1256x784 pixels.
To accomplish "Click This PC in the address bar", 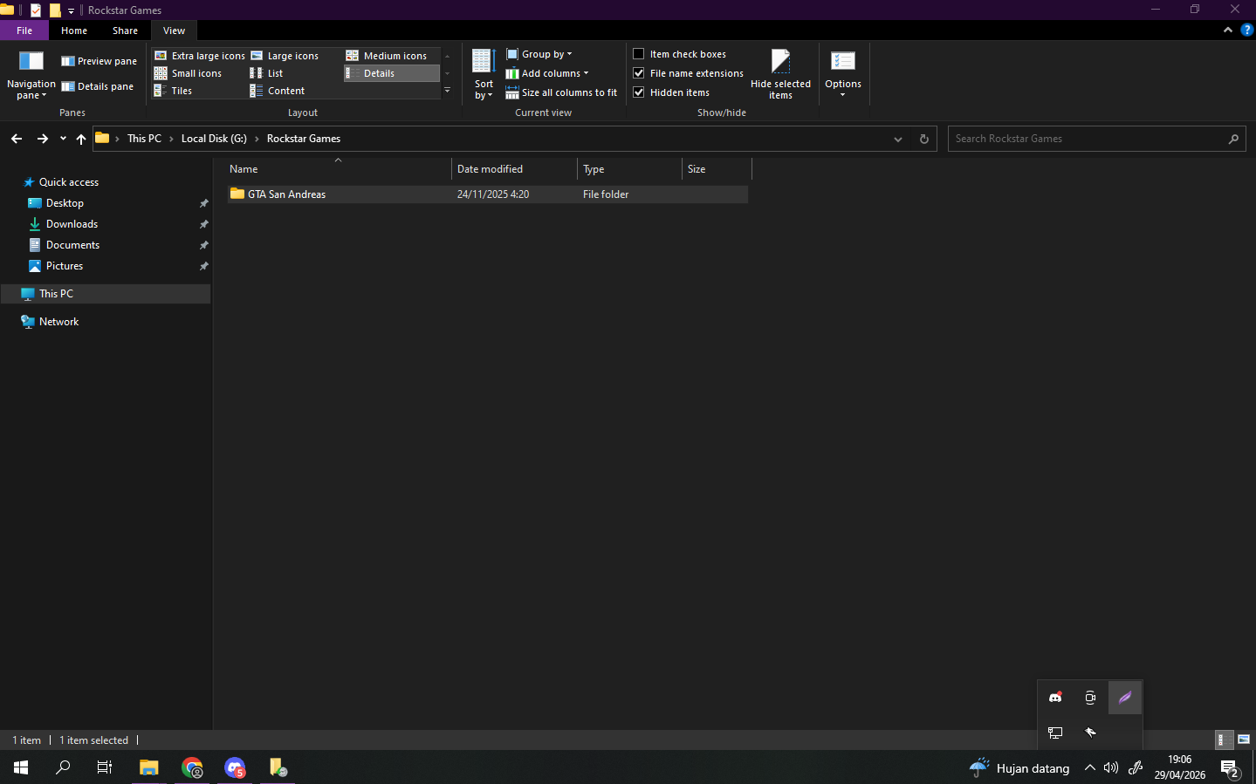I will coord(144,139).
